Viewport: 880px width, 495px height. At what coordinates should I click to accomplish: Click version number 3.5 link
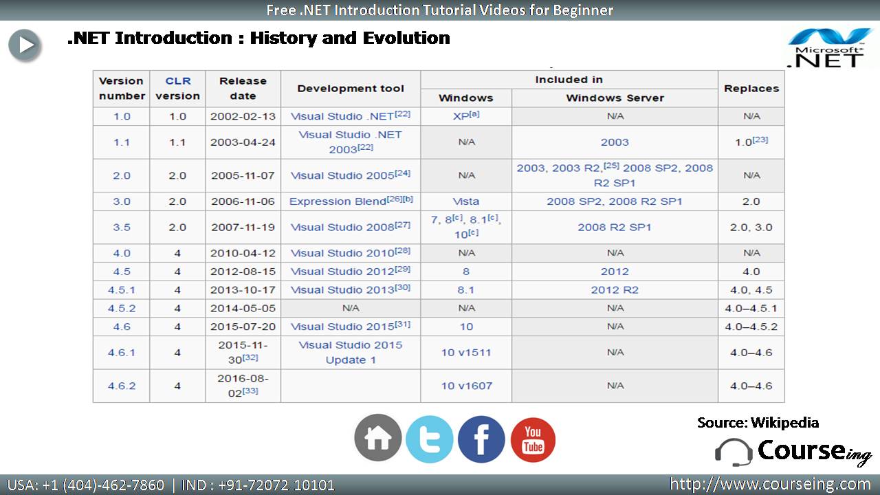coord(122,227)
